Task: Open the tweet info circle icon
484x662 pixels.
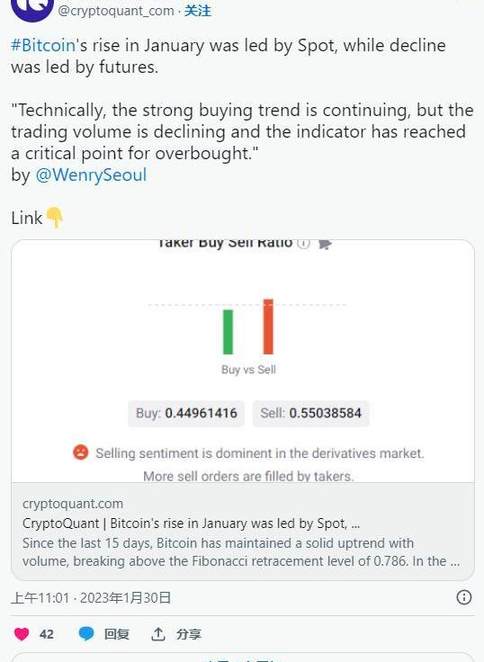Action: click(x=463, y=597)
